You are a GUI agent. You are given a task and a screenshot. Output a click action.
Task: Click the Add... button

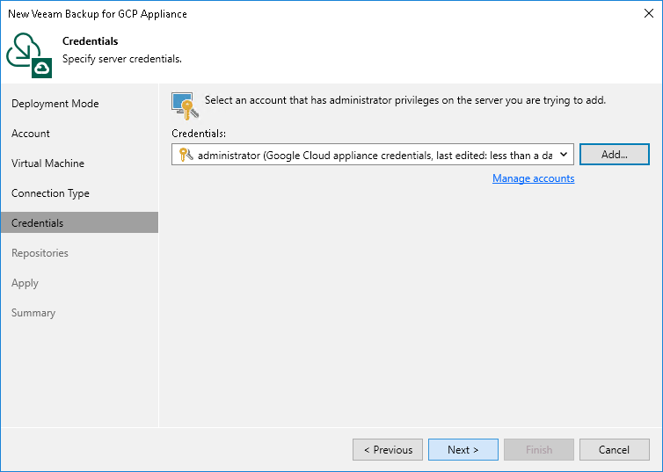click(615, 154)
